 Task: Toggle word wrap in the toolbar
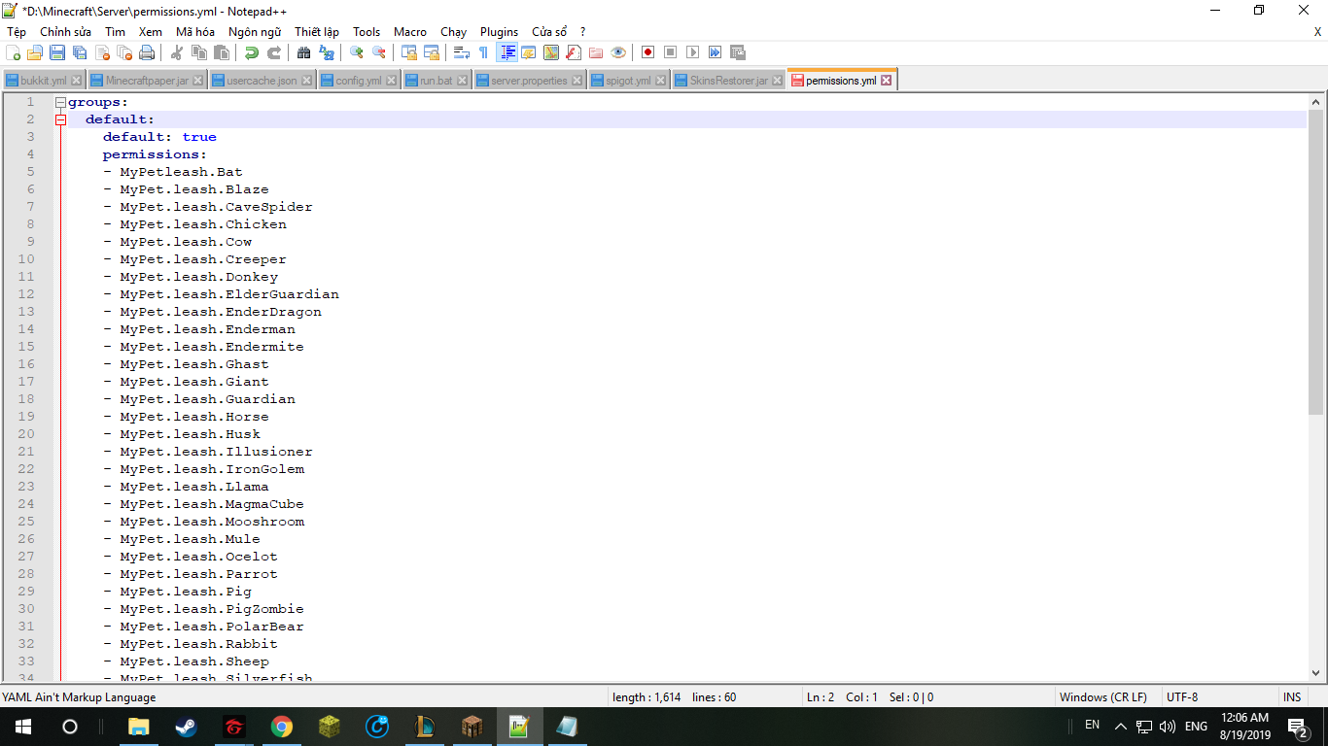(462, 52)
